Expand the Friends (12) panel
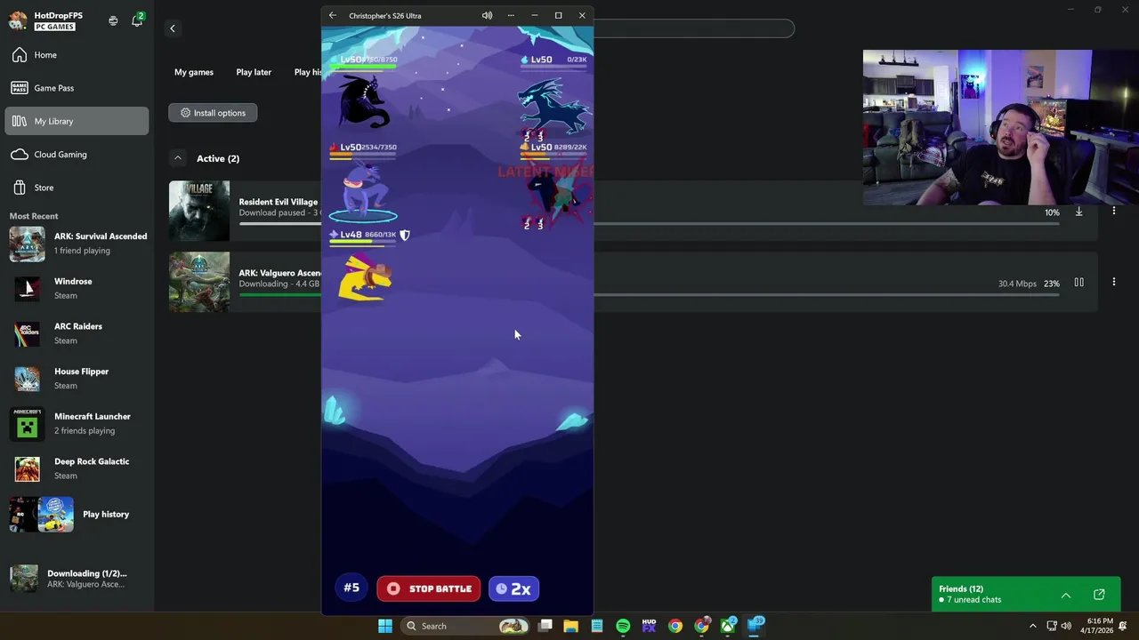Screen dimensions: 1139x640 click(x=1065, y=595)
